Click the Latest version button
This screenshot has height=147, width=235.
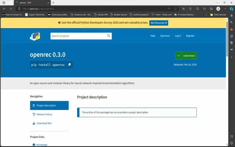(x=186, y=56)
